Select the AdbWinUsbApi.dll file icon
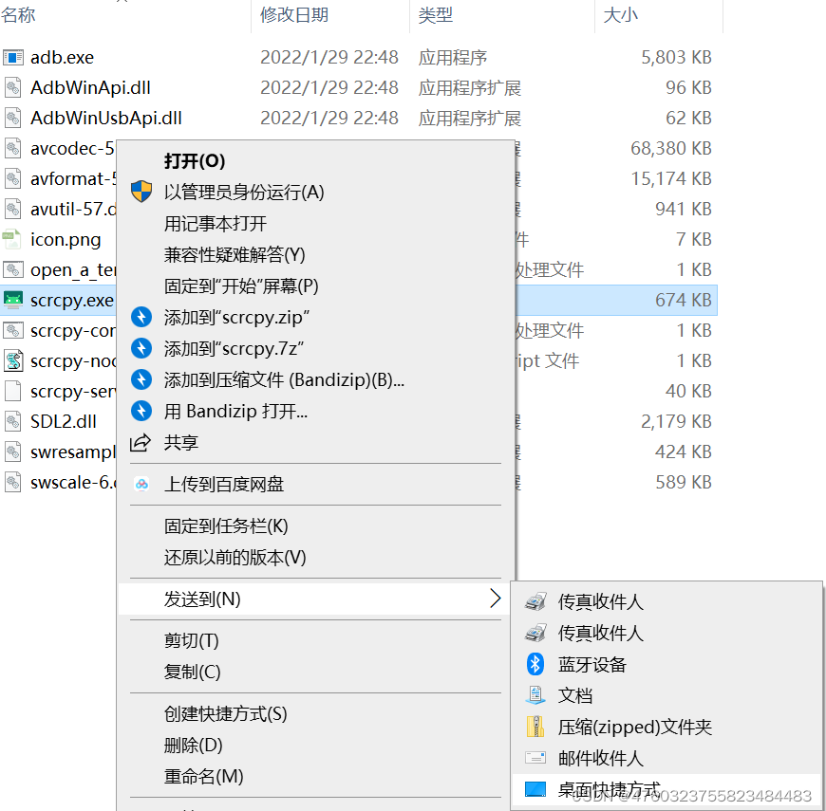 13,118
